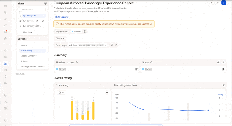Open date range settings gear icon
Image resolution: width=232 pixels, height=126 pixels.
tap(112, 45)
